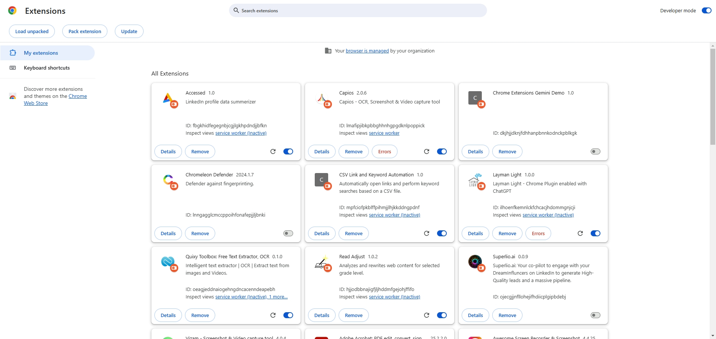Click the Chrome logo icon
Screen dimensions: 716x339
point(12,11)
